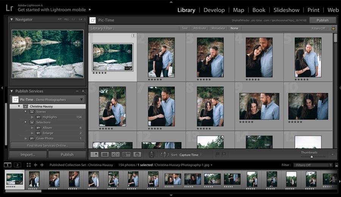Toggle the A-Z sort direction icon
The height and width of the screenshot is (197, 341).
(164, 154)
